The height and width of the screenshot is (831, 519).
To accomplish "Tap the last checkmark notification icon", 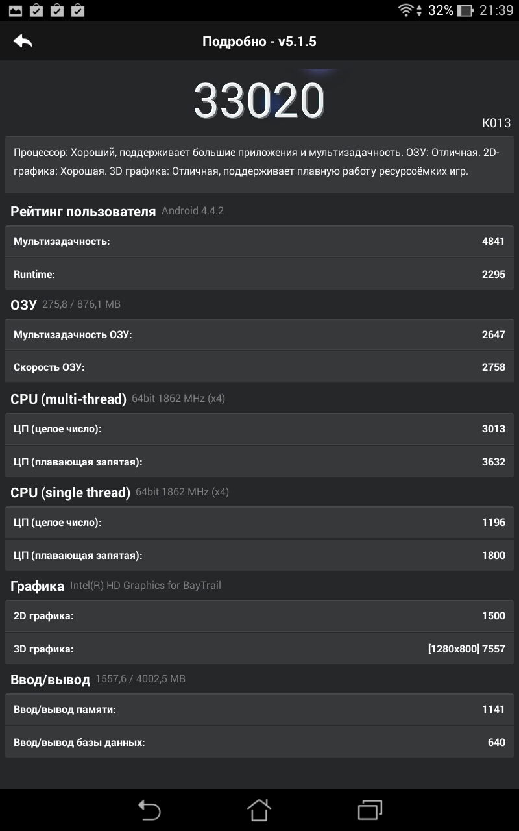I will click(78, 10).
